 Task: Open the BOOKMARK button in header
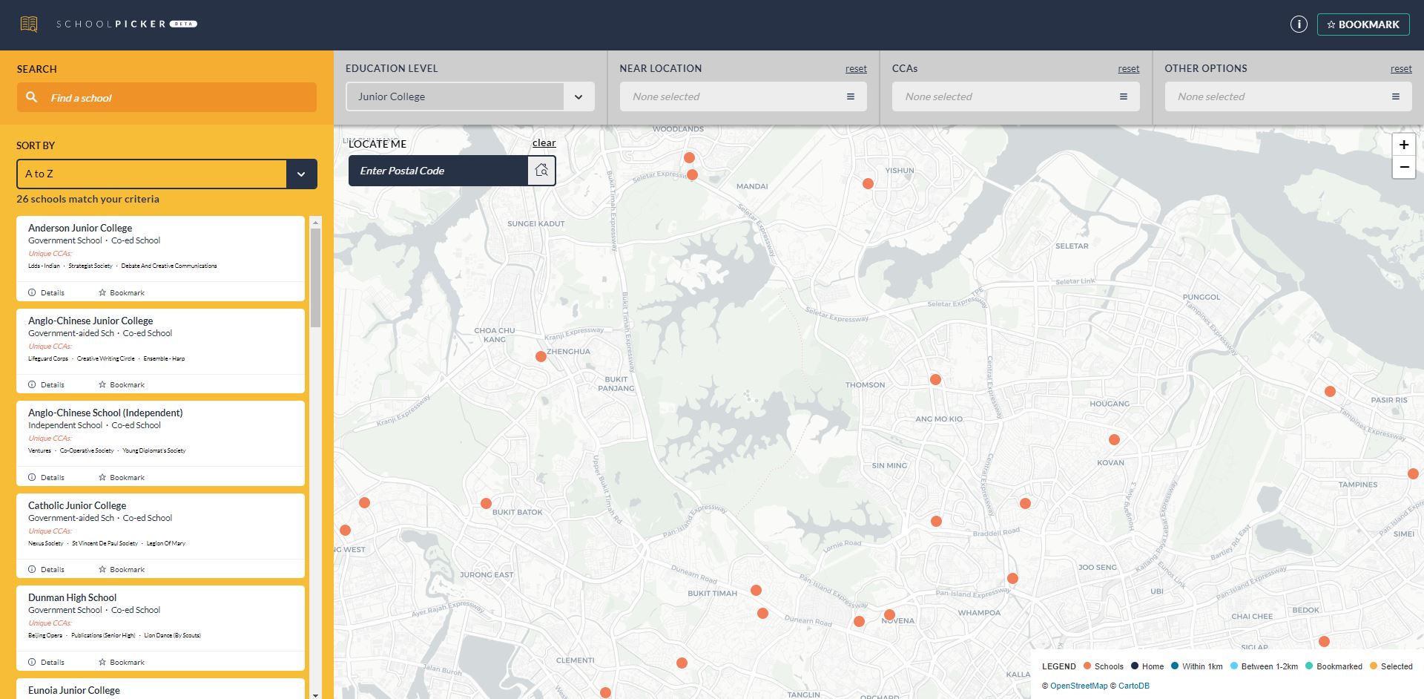tap(1363, 24)
